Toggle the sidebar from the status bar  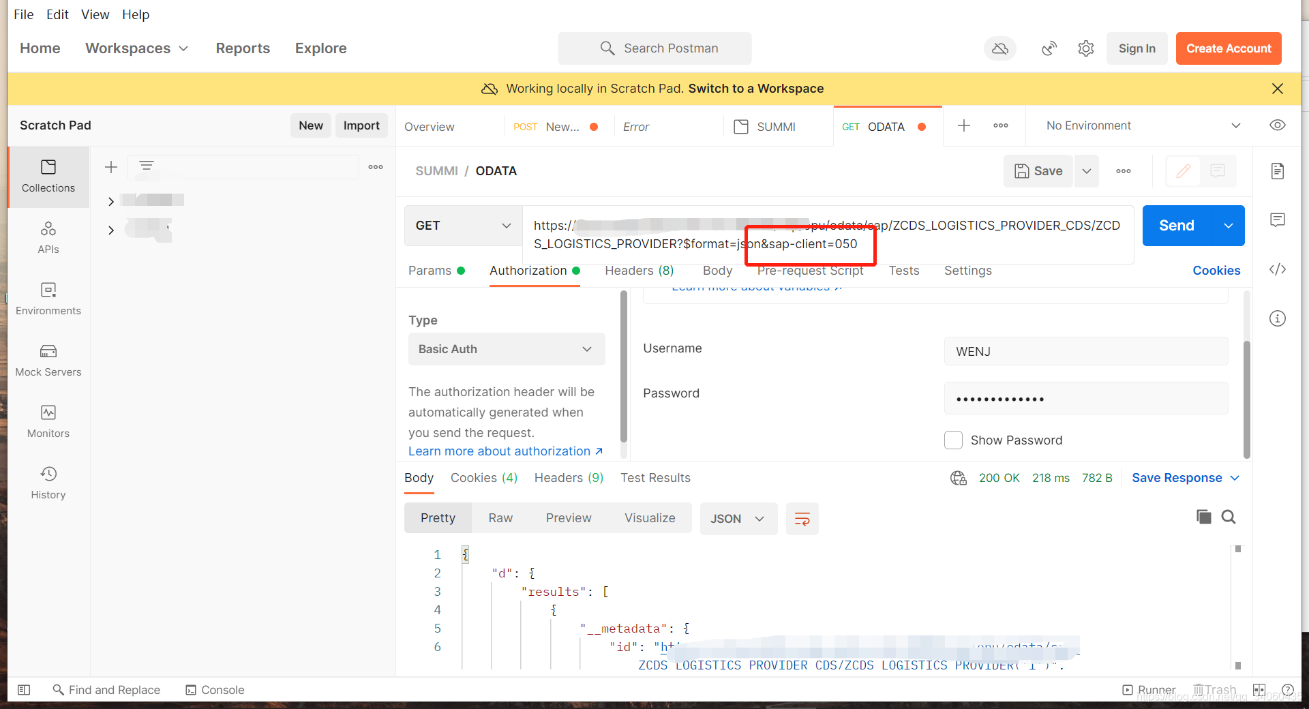click(x=24, y=690)
